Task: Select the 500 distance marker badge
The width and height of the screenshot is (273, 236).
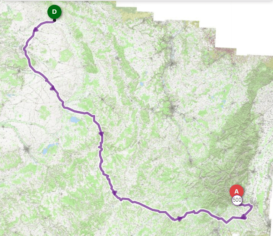Action: [x=237, y=200]
